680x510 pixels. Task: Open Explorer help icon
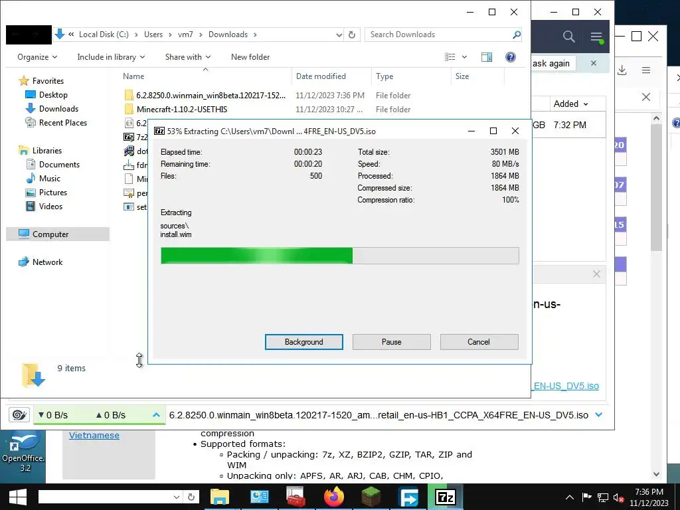click(511, 57)
